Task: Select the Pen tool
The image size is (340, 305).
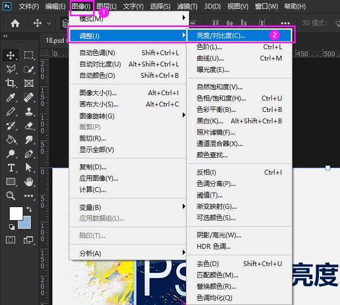Action: [29, 154]
